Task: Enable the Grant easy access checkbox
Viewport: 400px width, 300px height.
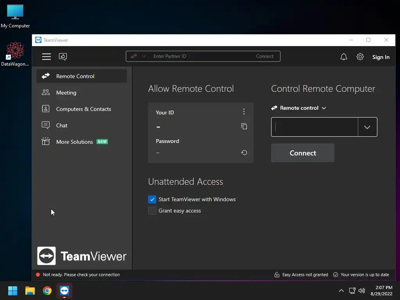Action: (x=152, y=211)
